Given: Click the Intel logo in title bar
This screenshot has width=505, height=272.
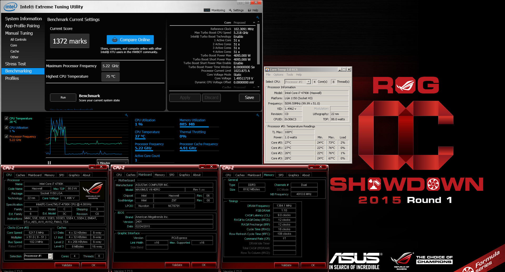Looking at the screenshot, I should 11,7.
